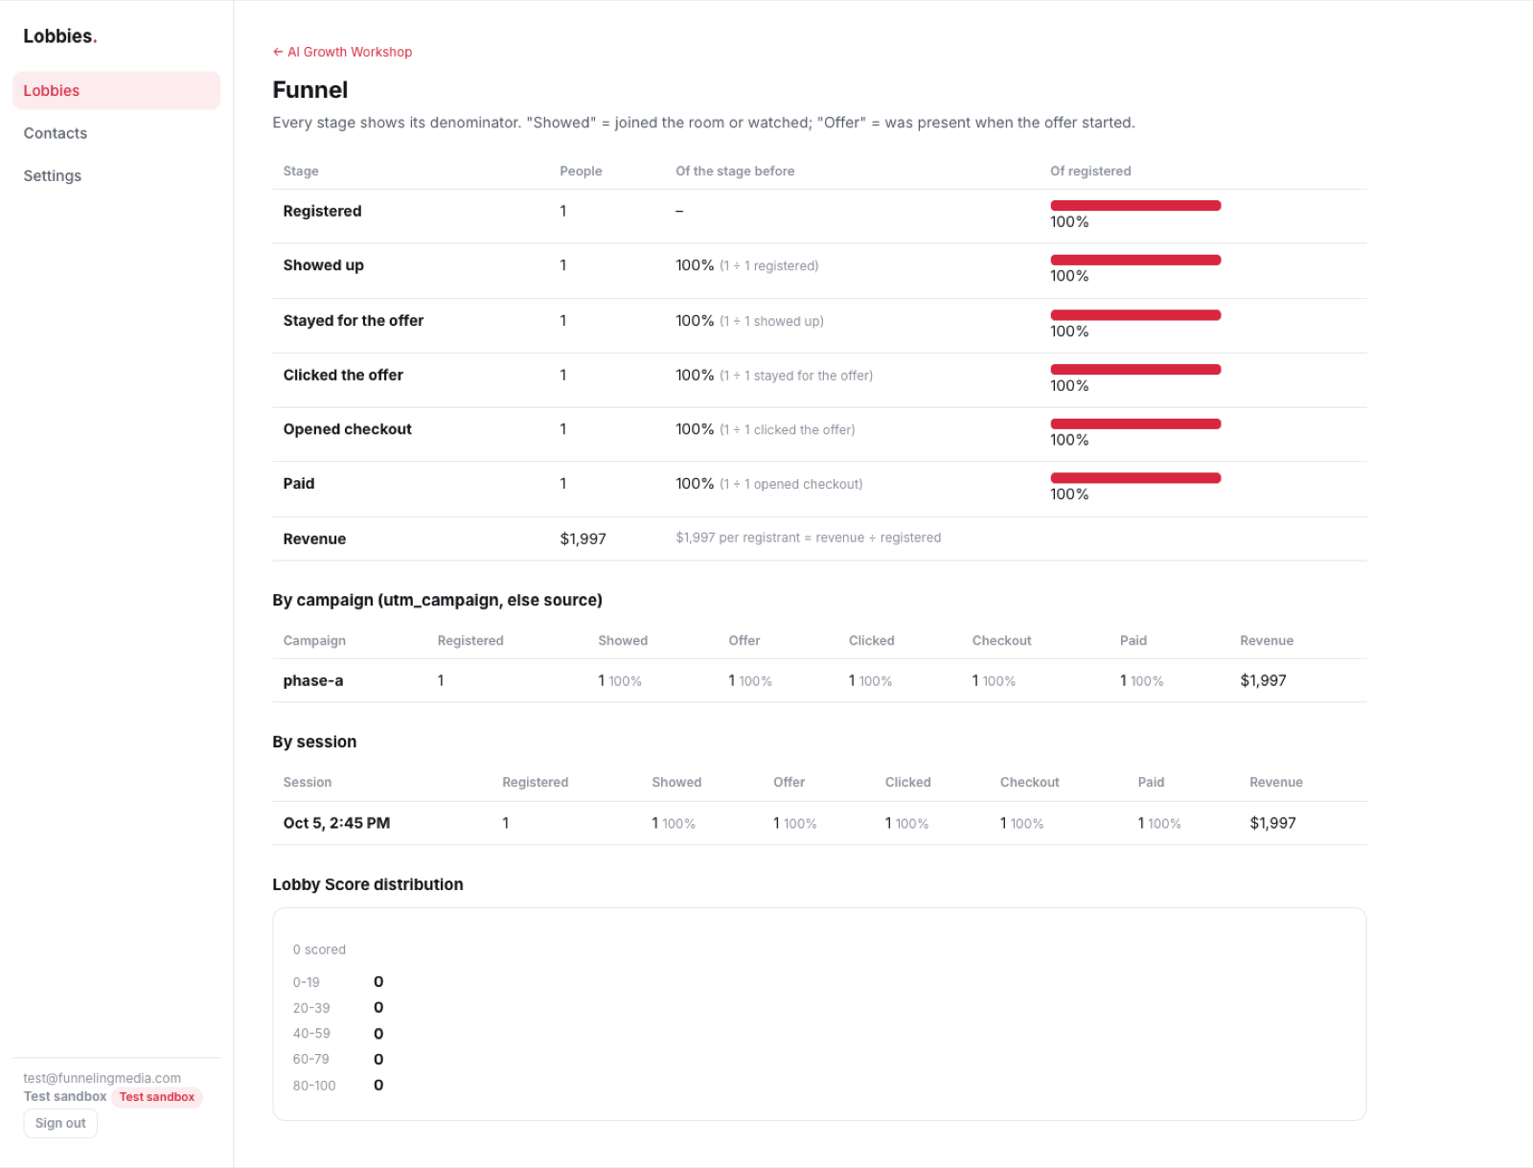
Task: Click the 0 scored label
Action: [319, 950]
